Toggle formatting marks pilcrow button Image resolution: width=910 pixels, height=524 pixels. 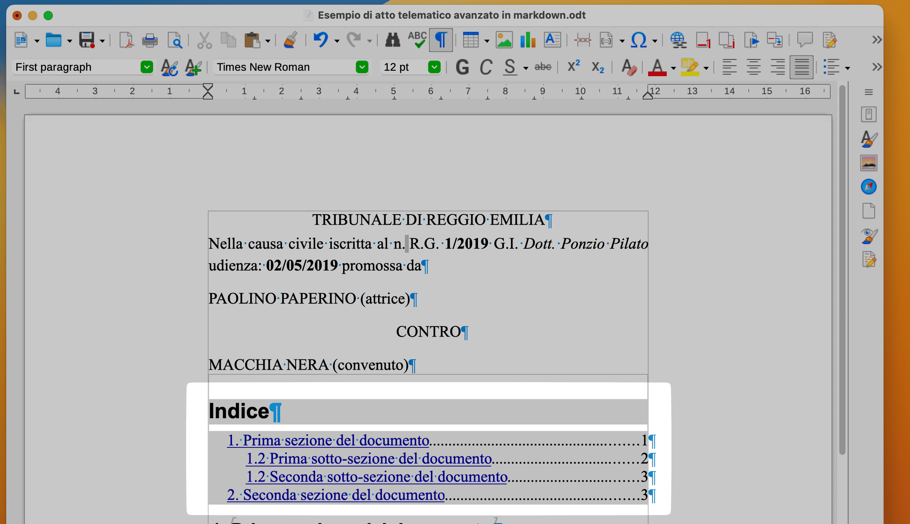pos(441,40)
